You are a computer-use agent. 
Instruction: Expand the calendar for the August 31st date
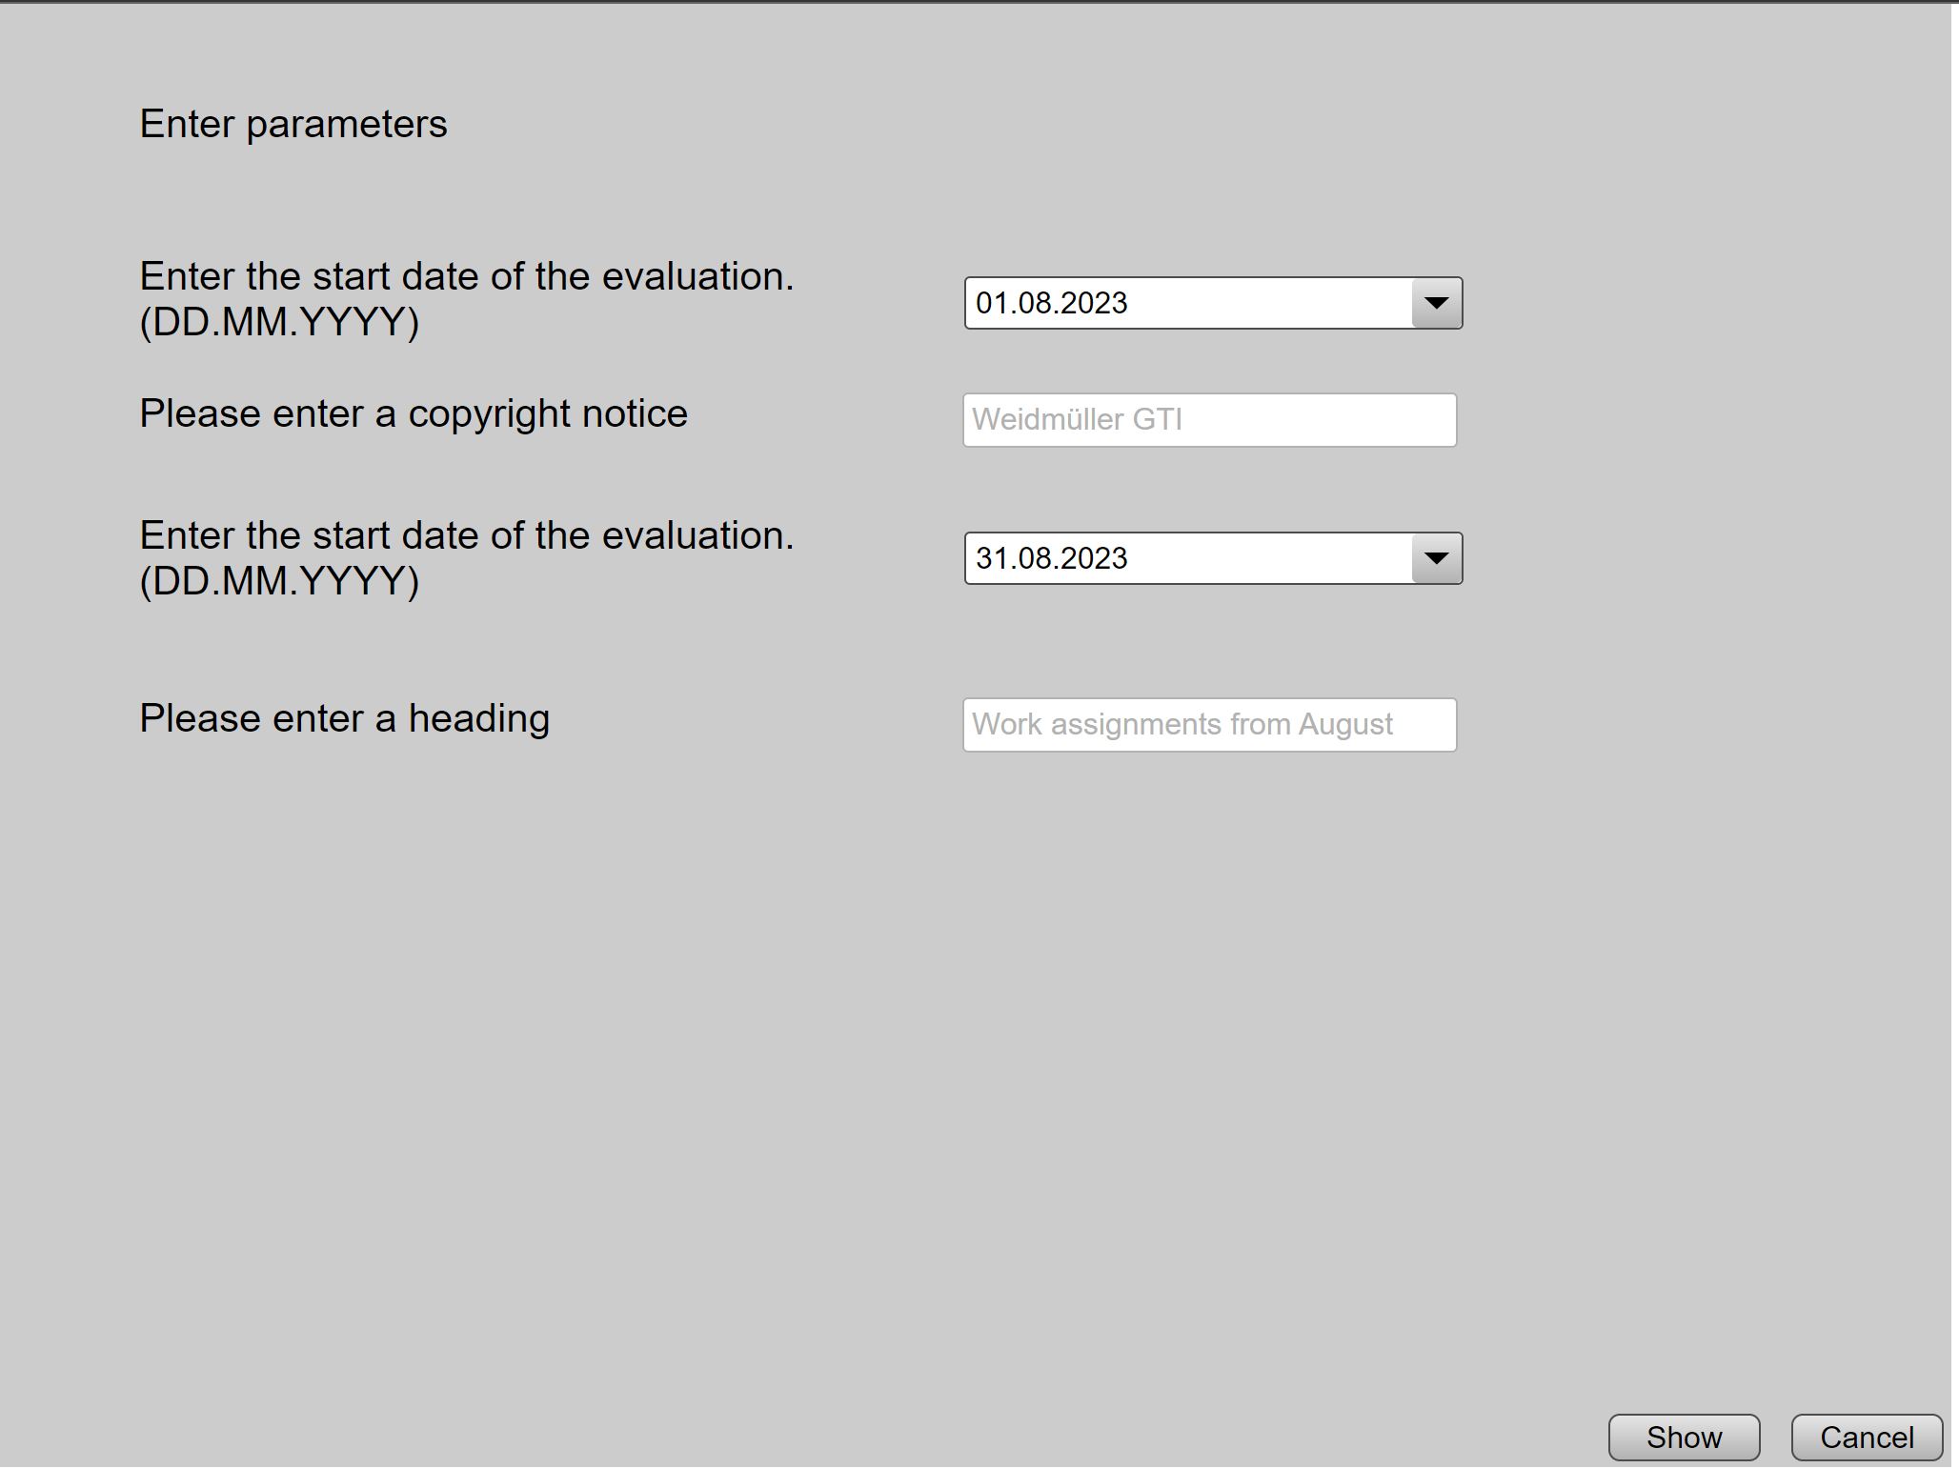pos(1436,558)
